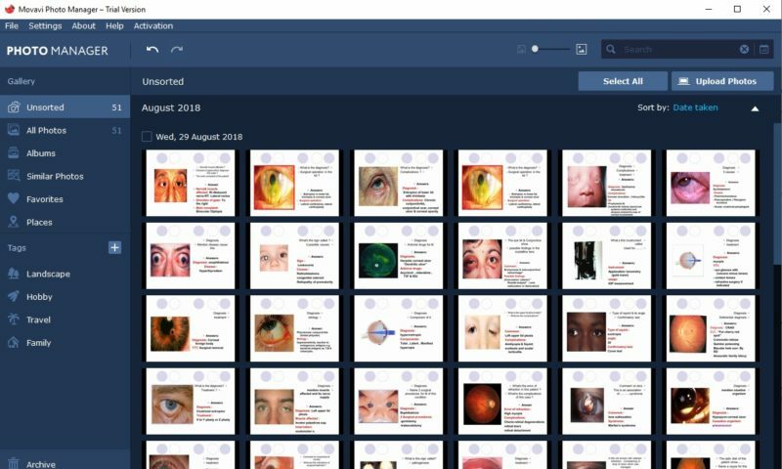
Task: Click the Favorites heart icon
Action: pos(14,198)
